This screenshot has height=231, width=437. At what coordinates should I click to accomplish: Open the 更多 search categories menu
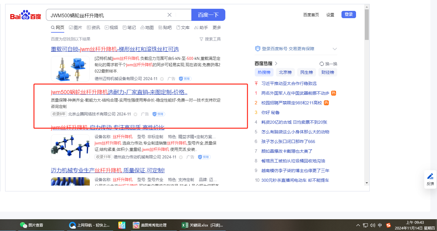(217, 28)
